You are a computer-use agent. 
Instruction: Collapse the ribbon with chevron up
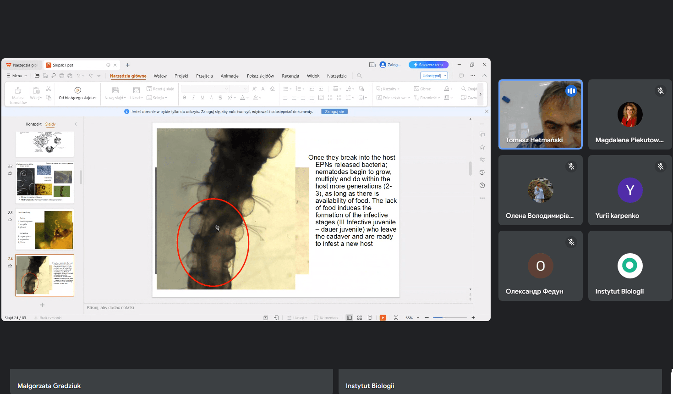[x=484, y=76]
